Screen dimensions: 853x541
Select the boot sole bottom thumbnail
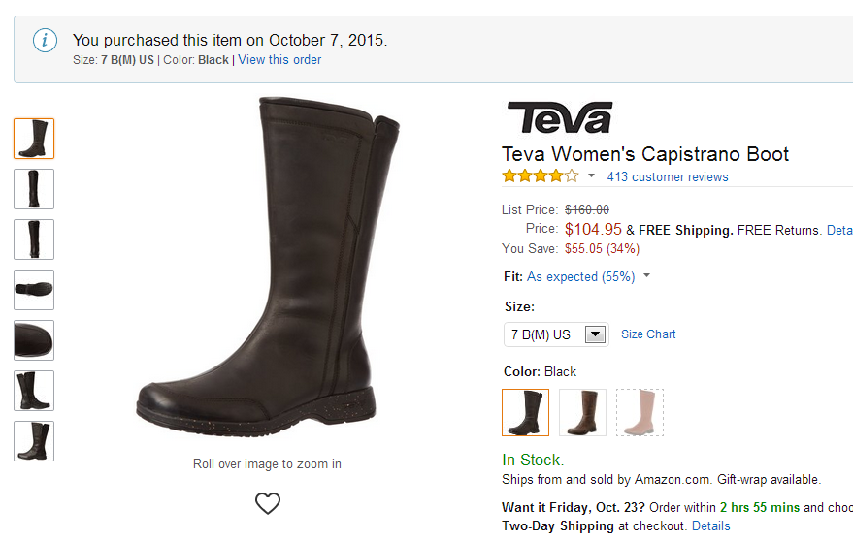pyautogui.click(x=34, y=290)
